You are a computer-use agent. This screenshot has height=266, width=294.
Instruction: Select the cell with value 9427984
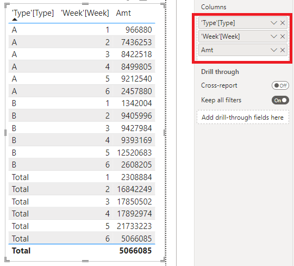tap(136, 128)
